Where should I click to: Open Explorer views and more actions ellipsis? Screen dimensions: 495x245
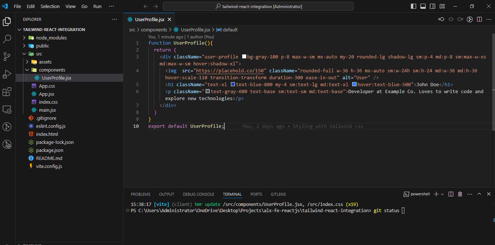click(115, 19)
